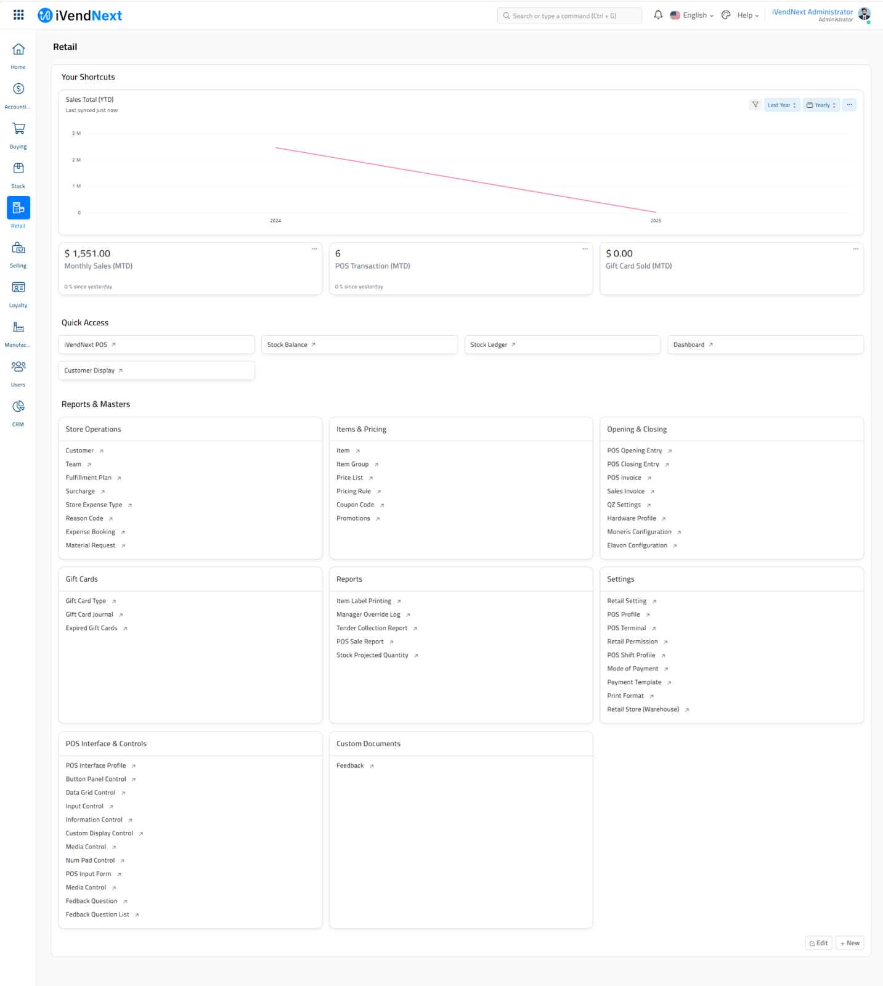The width and height of the screenshot is (883, 986).
Task: Click the notification bell icon
Action: [658, 15]
